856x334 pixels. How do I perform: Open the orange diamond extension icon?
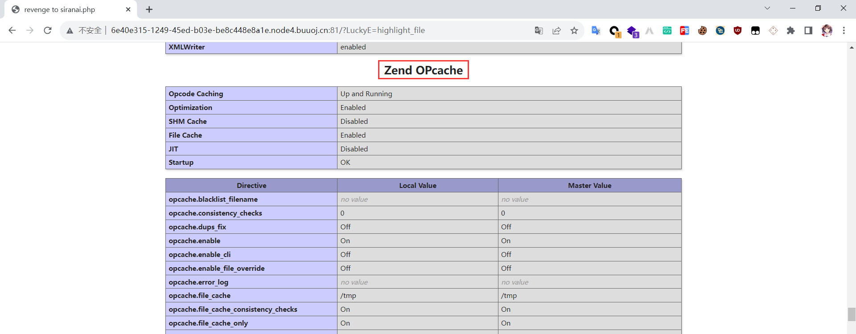click(773, 30)
